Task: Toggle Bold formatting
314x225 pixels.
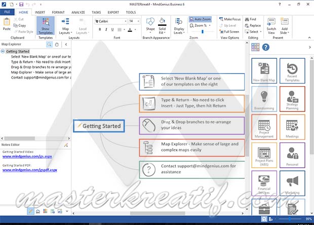Action: point(100,30)
